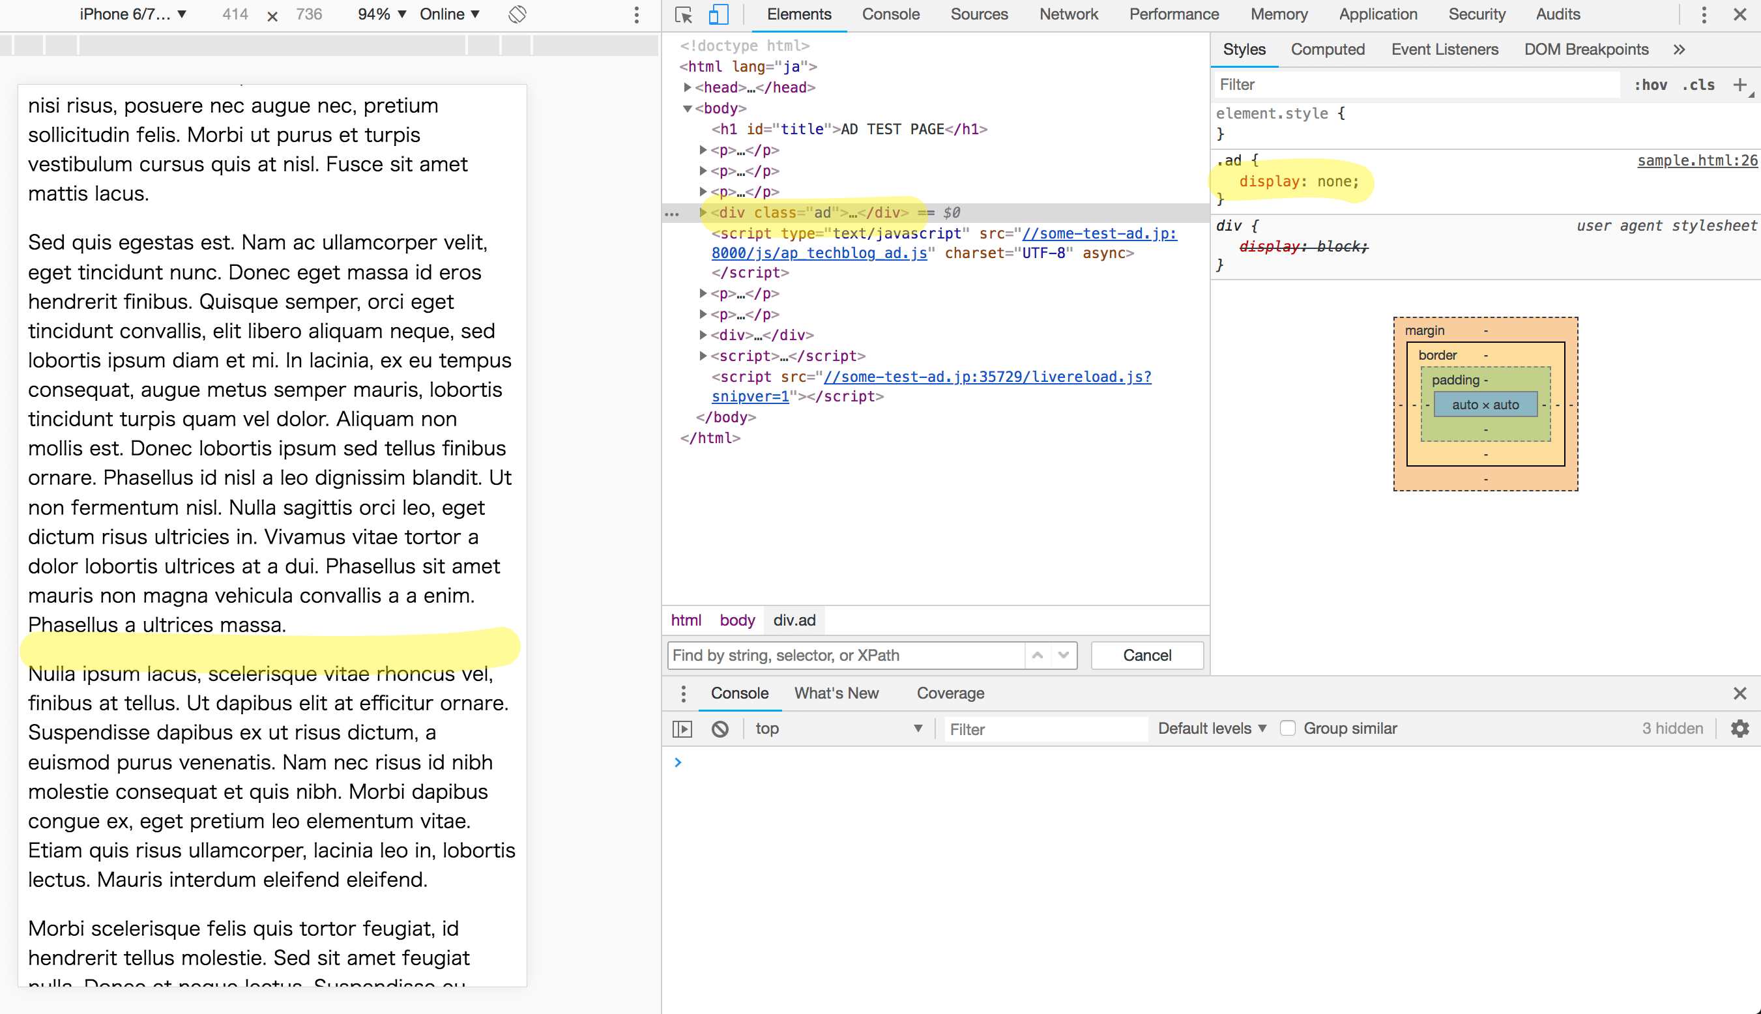Click the clear console icon
Image resolution: width=1761 pixels, height=1014 pixels.
(x=720, y=729)
